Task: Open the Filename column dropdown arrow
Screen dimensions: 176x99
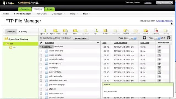Action: click(x=98, y=43)
